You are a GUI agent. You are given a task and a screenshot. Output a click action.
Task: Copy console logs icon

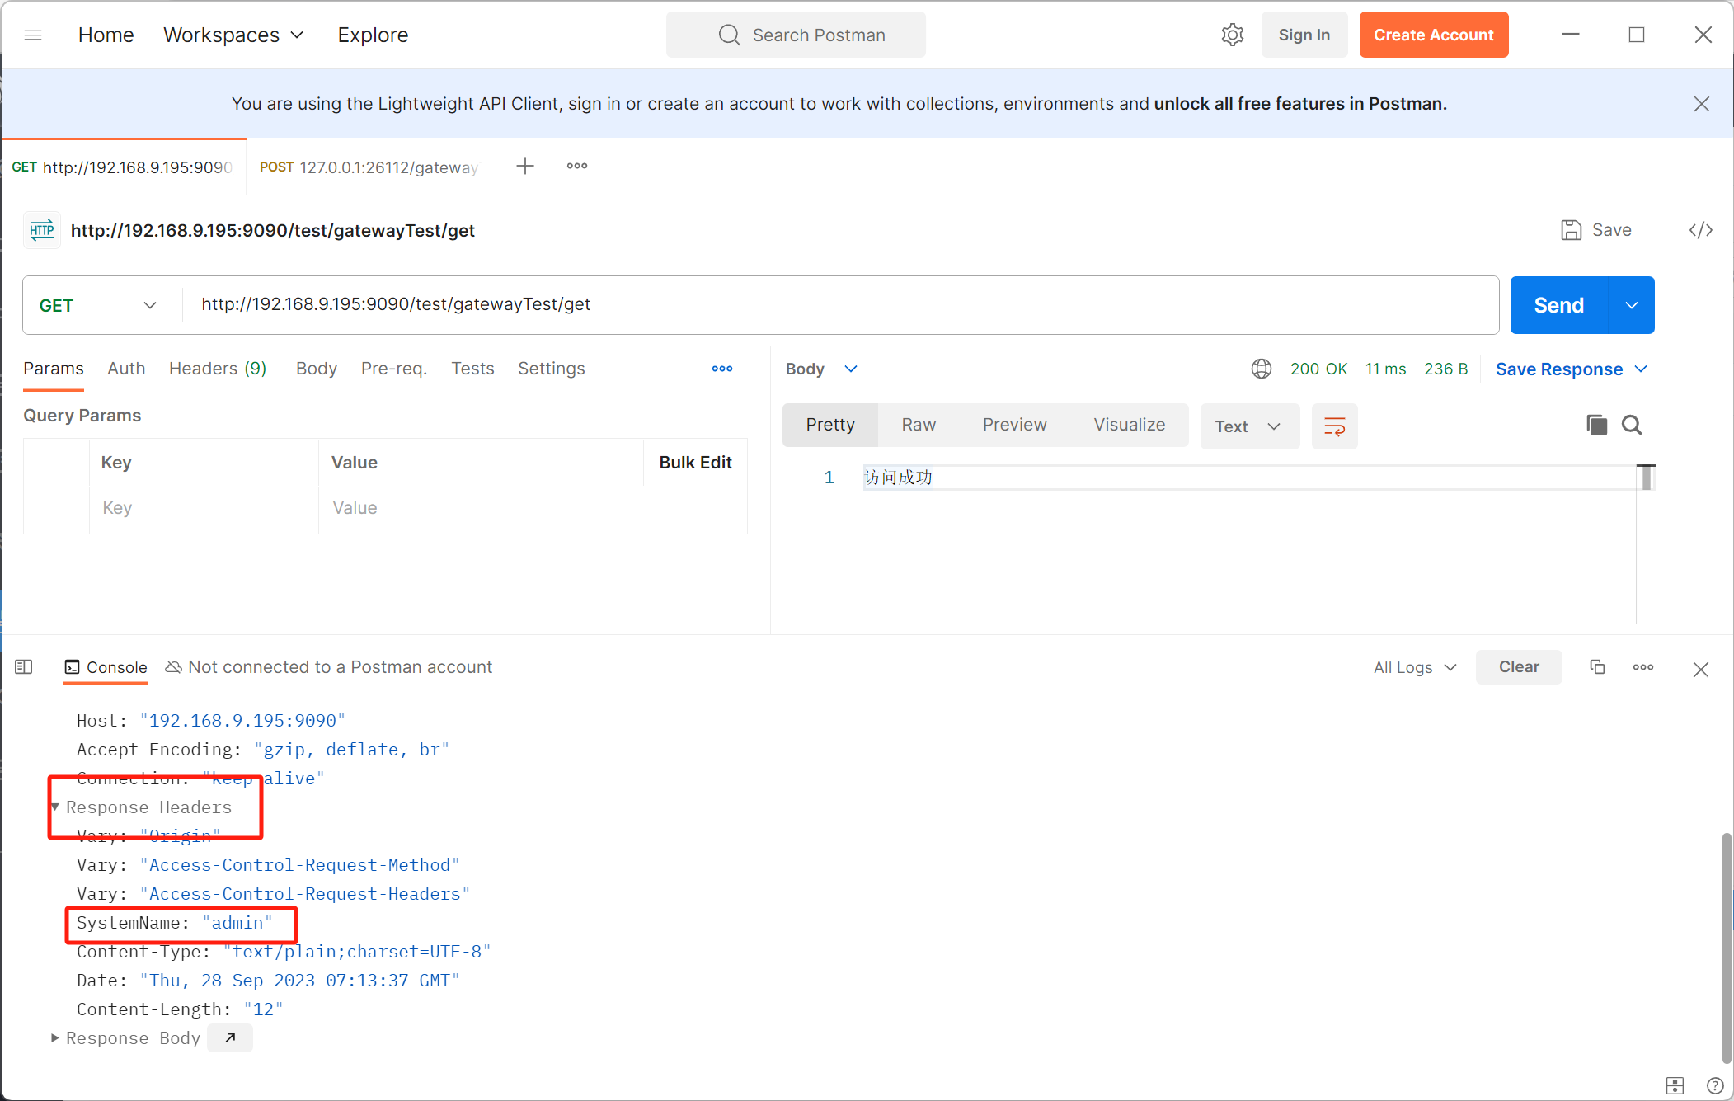pos(1597,667)
